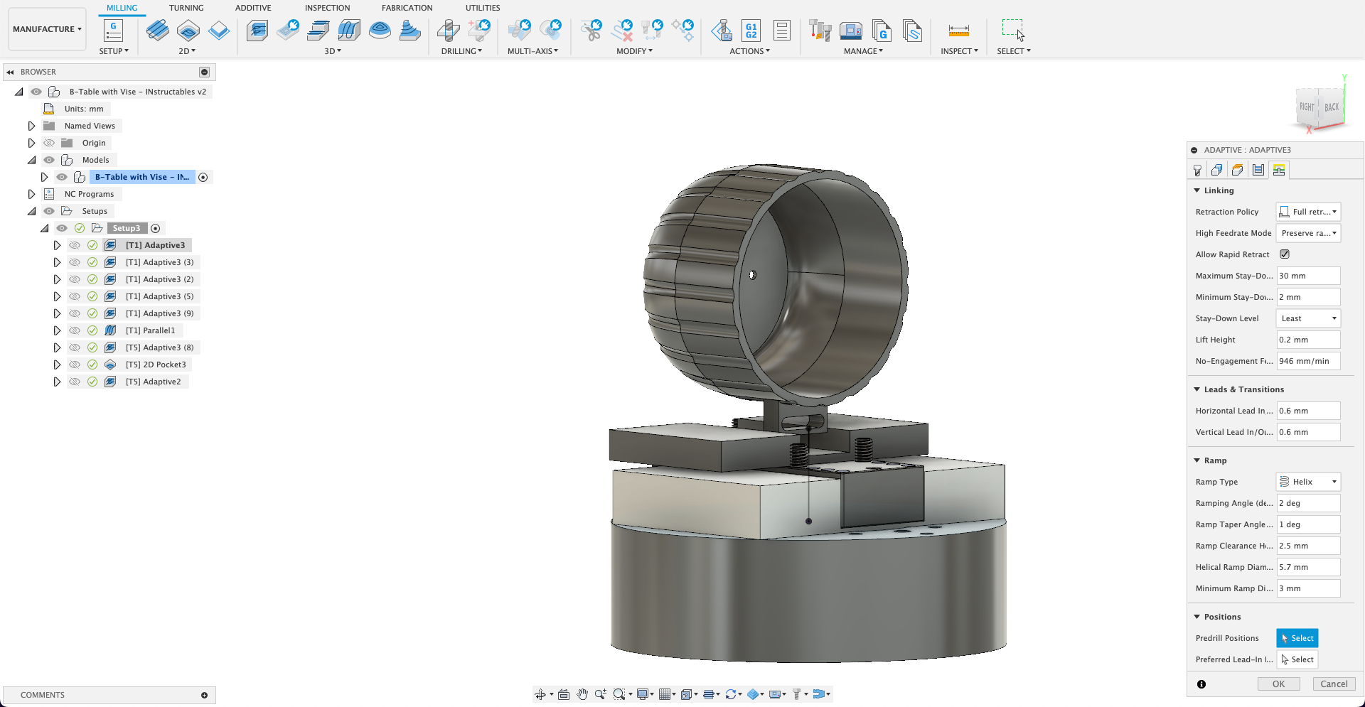
Task: Click the Zoom magnifier with plus-minus icon
Action: [x=601, y=694]
